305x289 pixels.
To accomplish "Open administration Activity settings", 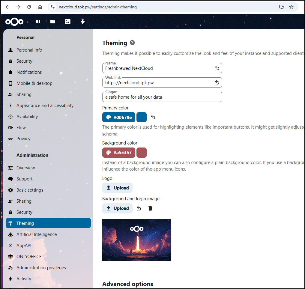I will click(48, 279).
